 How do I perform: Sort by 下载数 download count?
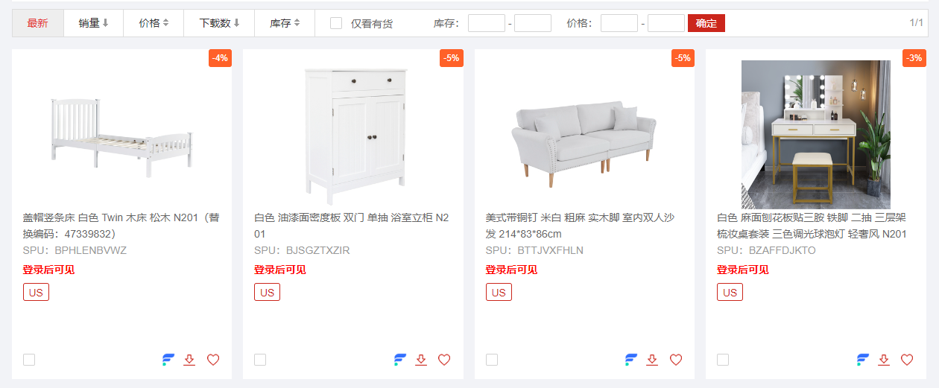click(219, 23)
